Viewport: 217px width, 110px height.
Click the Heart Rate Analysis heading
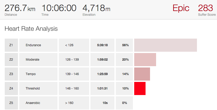(31, 29)
